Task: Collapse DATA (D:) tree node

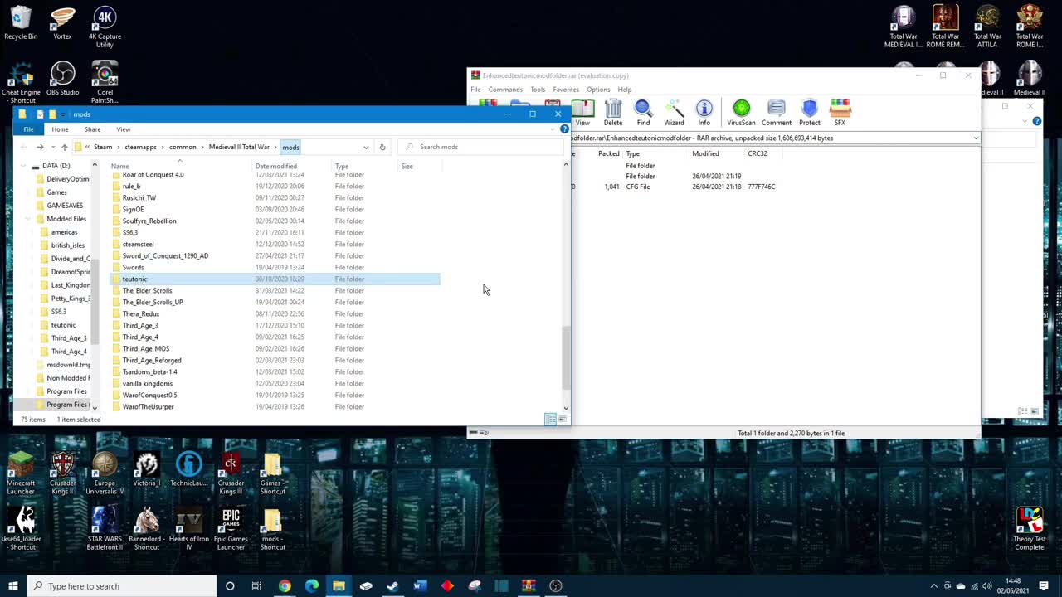Action: click(23, 166)
